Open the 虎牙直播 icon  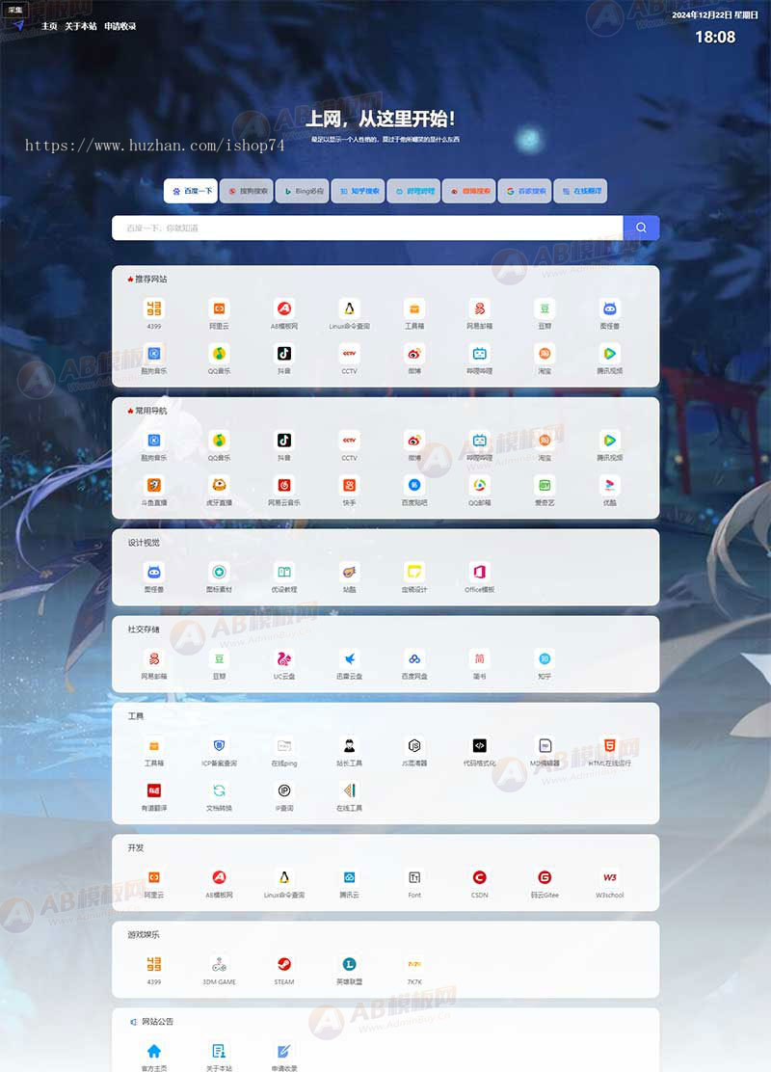click(x=220, y=485)
